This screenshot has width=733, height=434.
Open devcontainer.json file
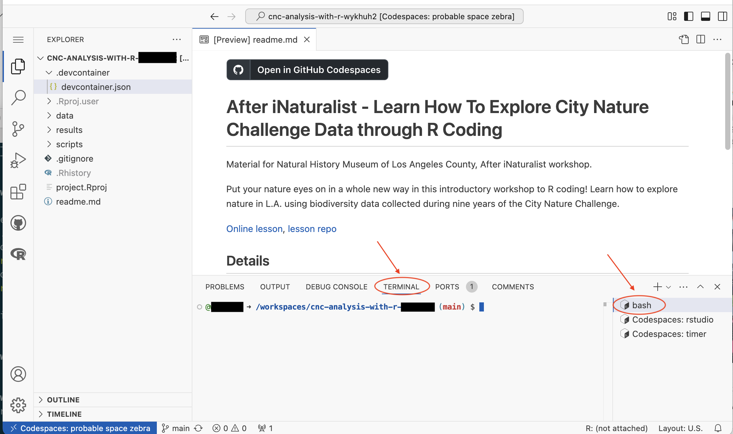[x=113, y=87]
